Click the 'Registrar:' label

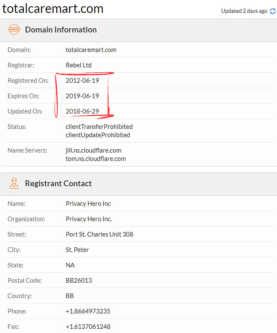pyautogui.click(x=21, y=65)
